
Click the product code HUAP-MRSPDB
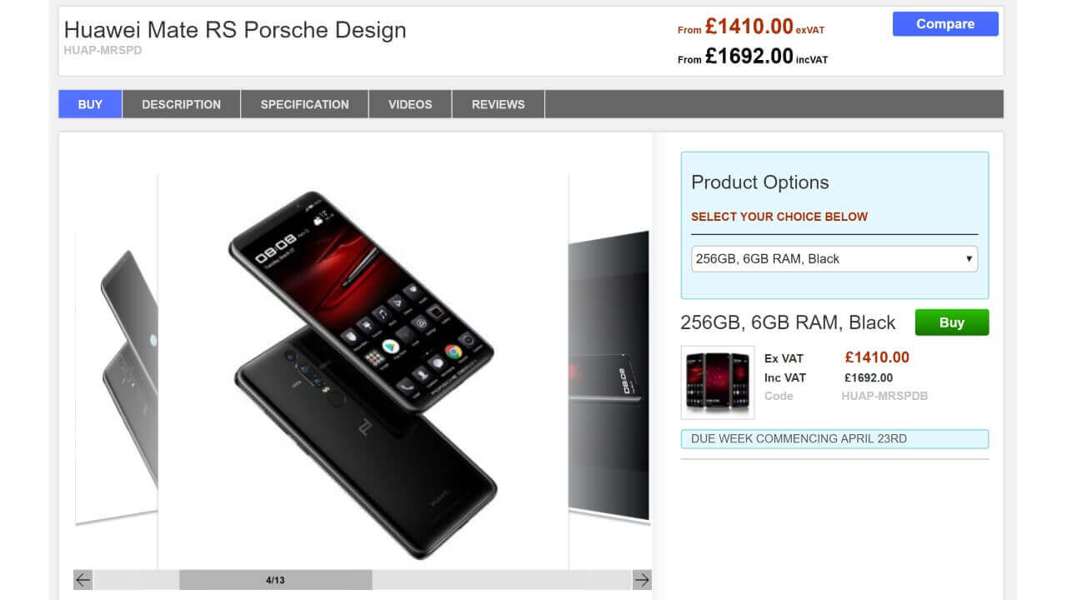coord(884,396)
